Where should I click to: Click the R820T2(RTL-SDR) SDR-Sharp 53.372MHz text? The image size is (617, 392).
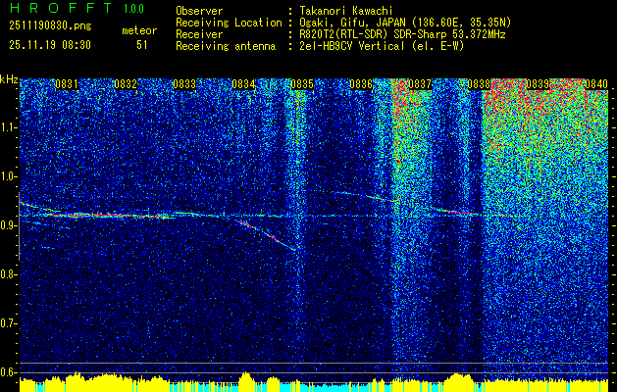pyautogui.click(x=402, y=34)
